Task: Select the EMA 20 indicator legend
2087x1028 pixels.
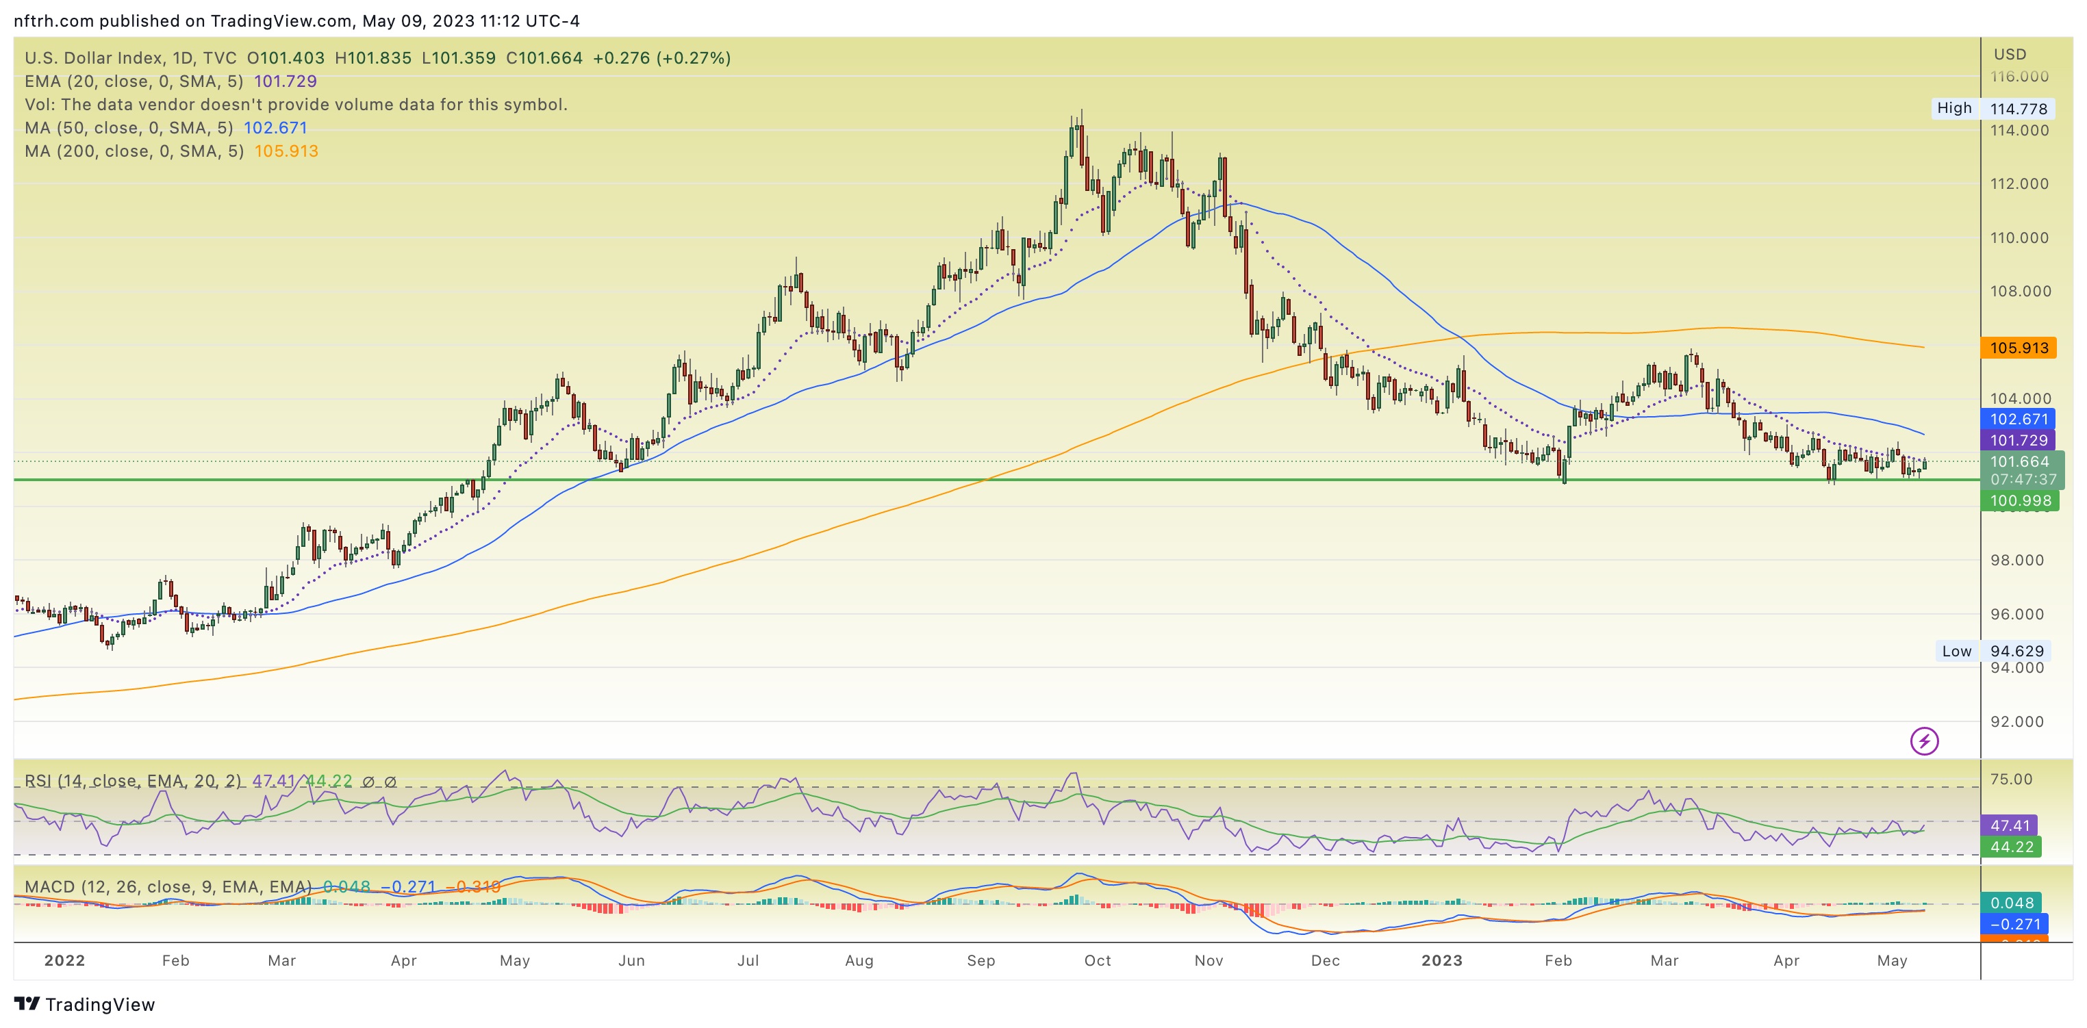Action: pyautogui.click(x=134, y=81)
